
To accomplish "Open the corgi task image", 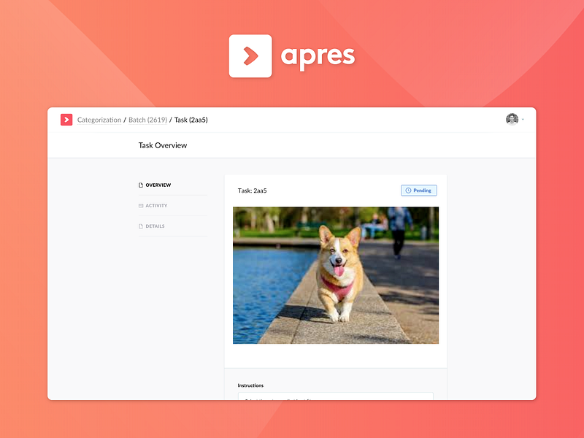I will point(336,275).
